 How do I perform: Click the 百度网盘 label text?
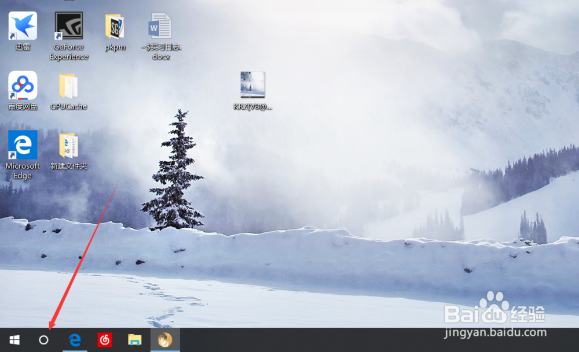point(23,106)
